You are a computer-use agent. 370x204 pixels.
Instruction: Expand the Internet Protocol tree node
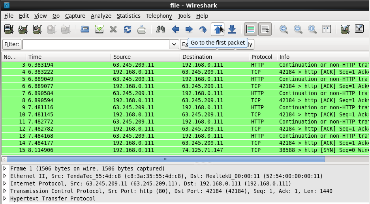4,183
